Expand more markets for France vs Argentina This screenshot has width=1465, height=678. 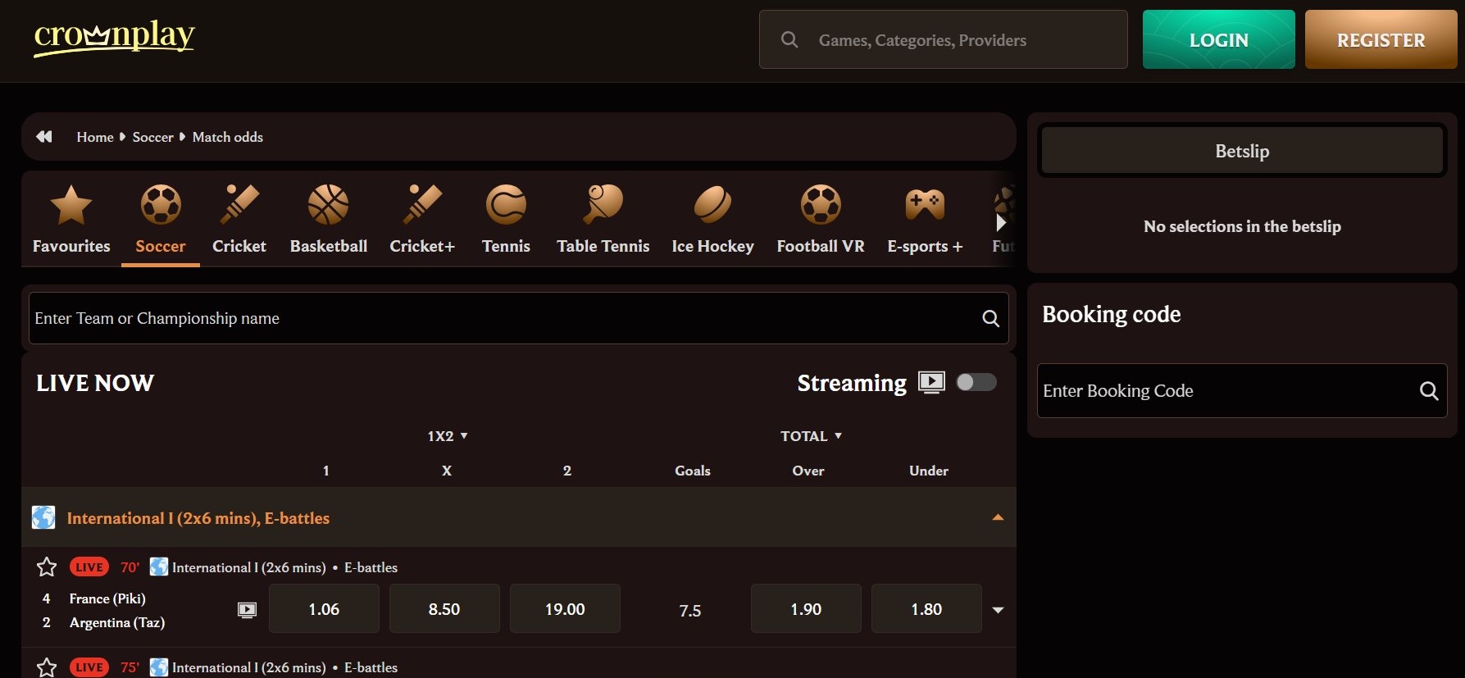point(998,610)
